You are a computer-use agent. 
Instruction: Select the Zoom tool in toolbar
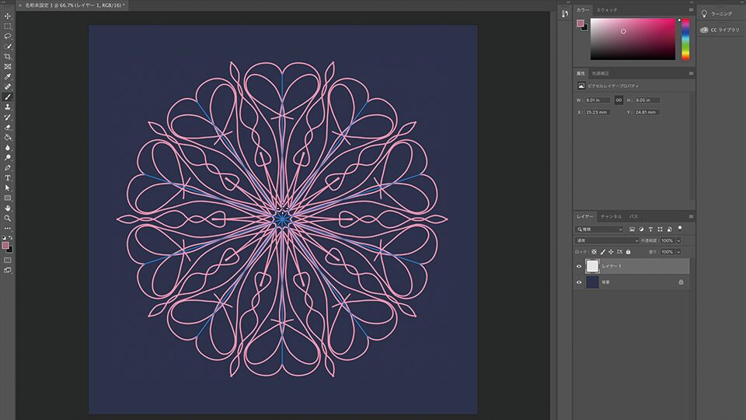(8, 218)
